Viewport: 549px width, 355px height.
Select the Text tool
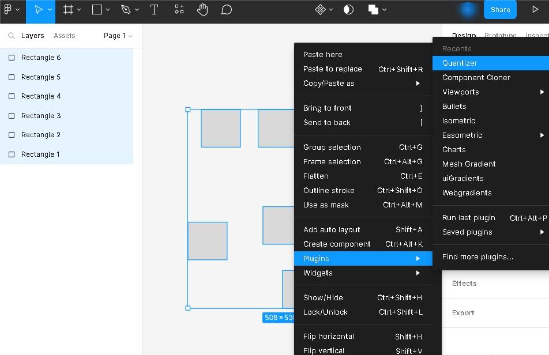(x=155, y=10)
